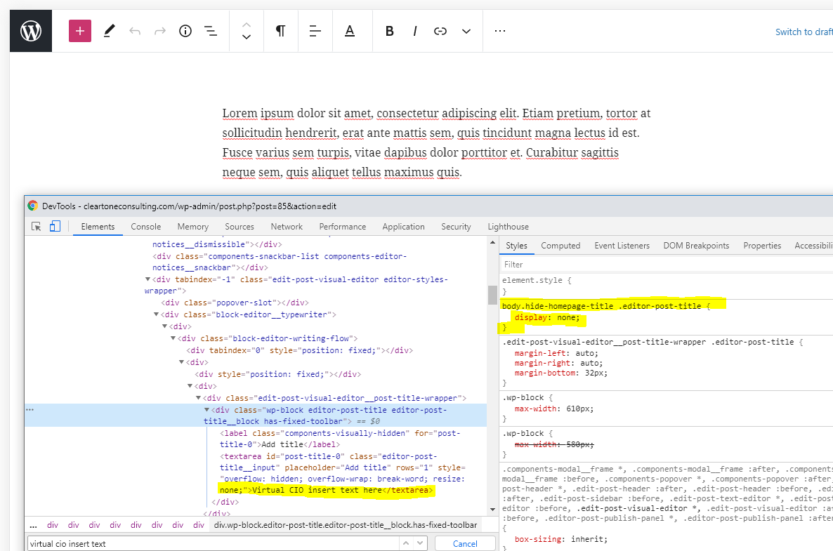The image size is (833, 551).
Task: Click the WordPress logo button
Action: (x=31, y=31)
